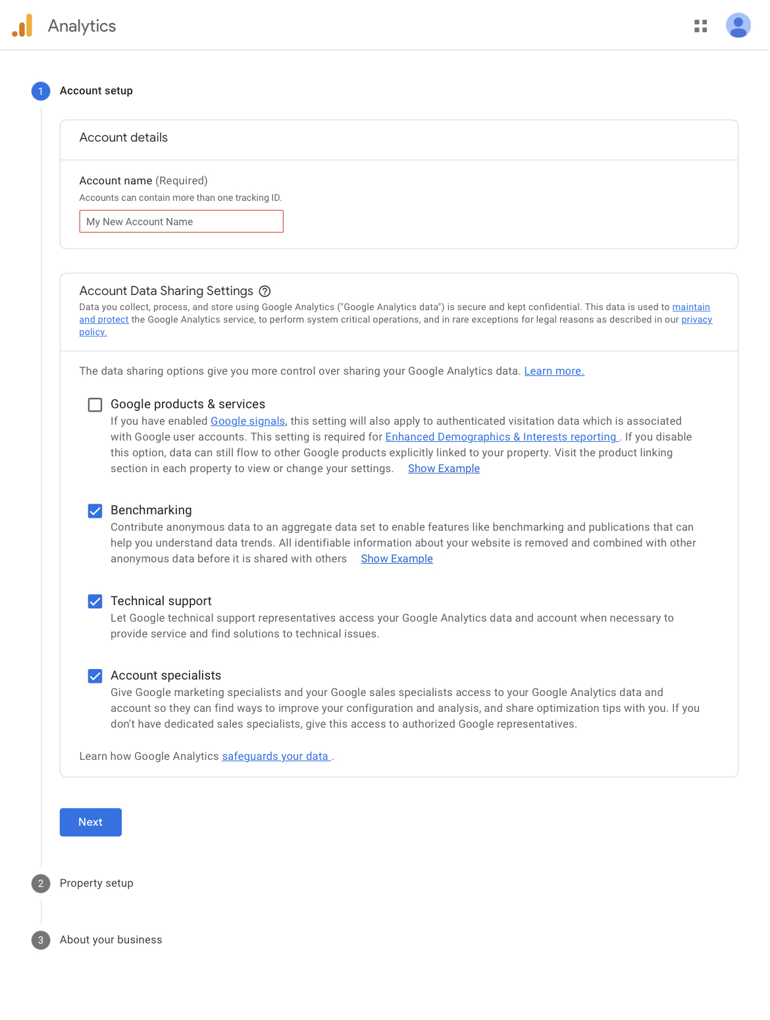
Task: Uncheck the Benchmarking checkbox
Action: click(95, 511)
